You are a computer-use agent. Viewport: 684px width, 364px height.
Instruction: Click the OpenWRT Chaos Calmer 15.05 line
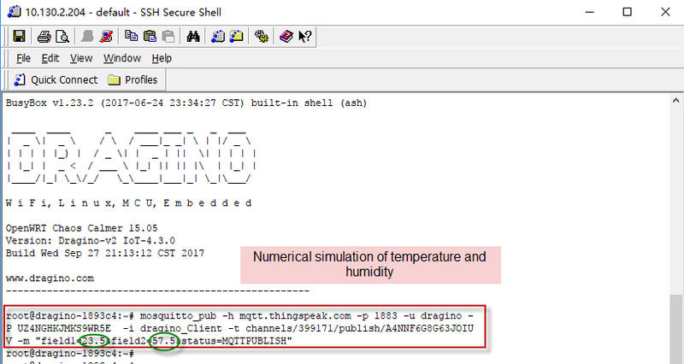click(x=81, y=228)
